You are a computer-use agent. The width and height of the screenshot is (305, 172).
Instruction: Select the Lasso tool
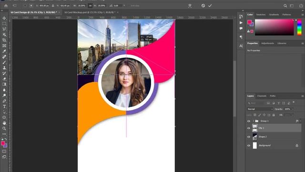pos(4,29)
